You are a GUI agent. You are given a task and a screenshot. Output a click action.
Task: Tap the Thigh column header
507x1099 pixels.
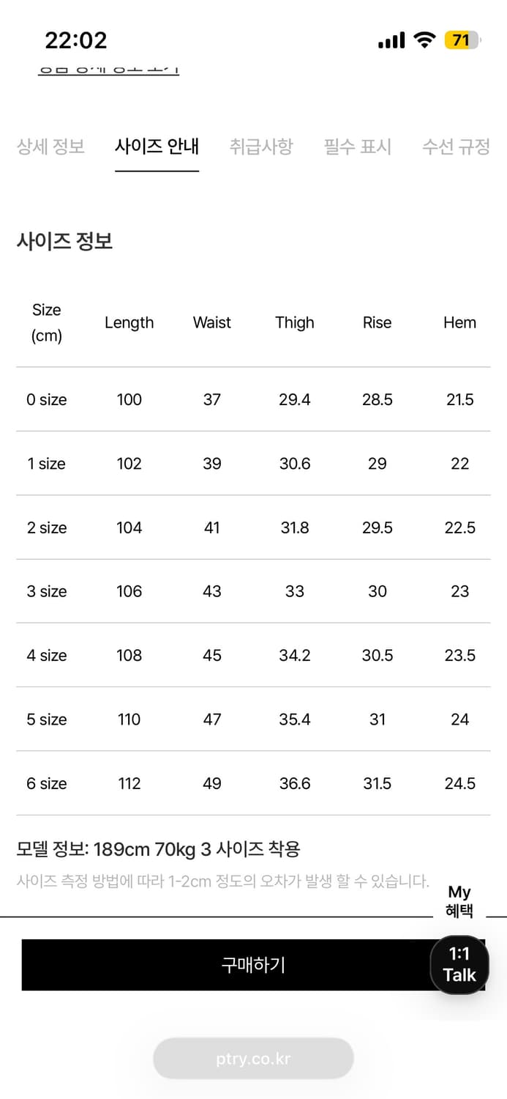coord(295,322)
